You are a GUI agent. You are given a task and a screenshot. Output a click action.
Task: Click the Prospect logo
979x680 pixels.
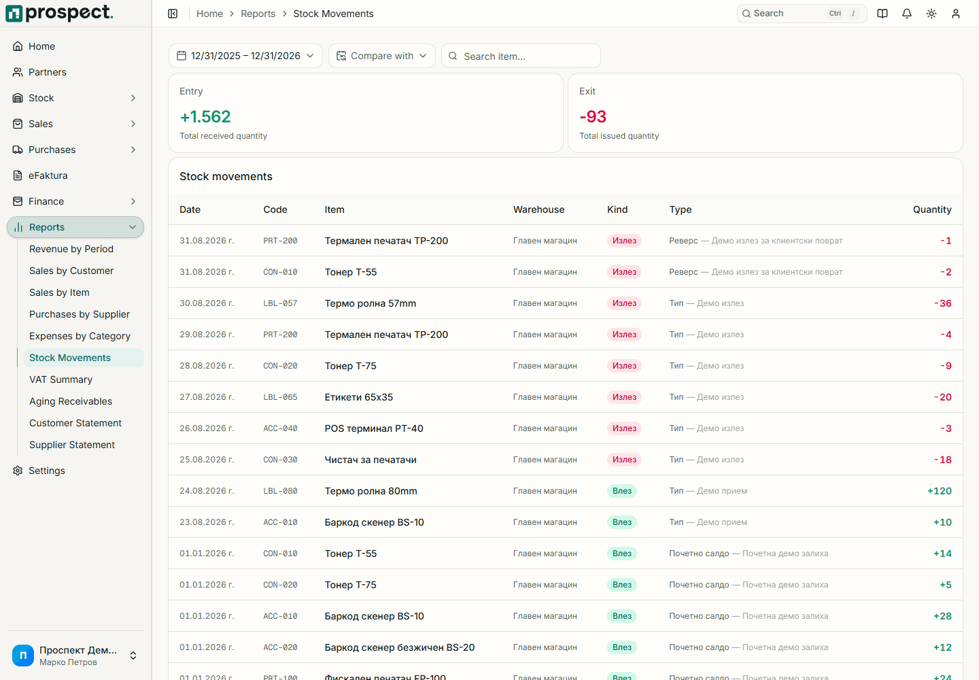click(59, 13)
